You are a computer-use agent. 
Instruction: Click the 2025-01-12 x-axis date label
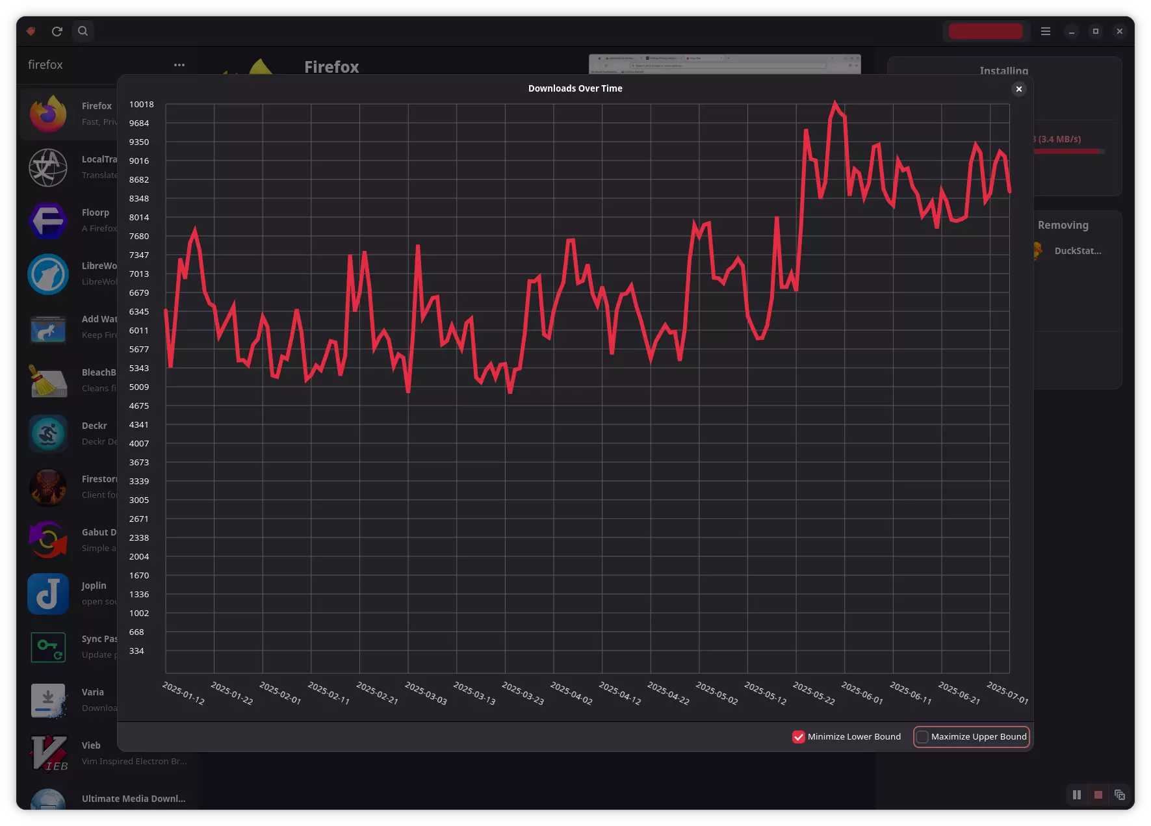point(183,693)
